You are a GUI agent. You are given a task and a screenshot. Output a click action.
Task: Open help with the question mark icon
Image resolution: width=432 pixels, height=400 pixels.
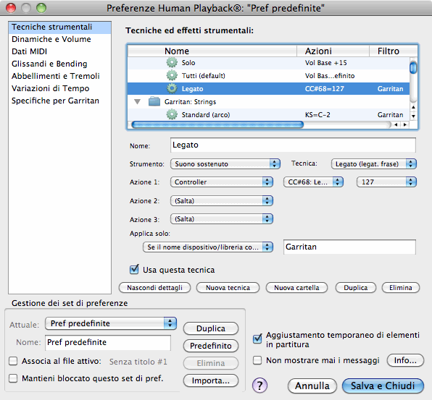click(259, 386)
